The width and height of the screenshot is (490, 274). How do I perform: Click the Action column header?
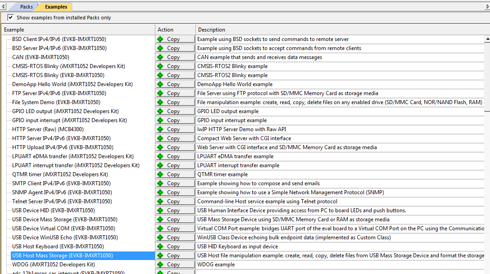(x=175, y=30)
